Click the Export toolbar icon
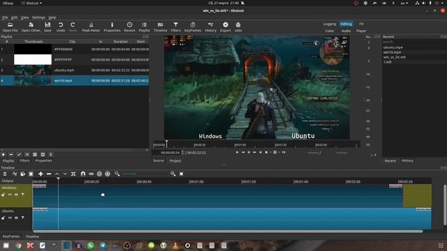This screenshot has width=447, height=251. (x=225, y=27)
